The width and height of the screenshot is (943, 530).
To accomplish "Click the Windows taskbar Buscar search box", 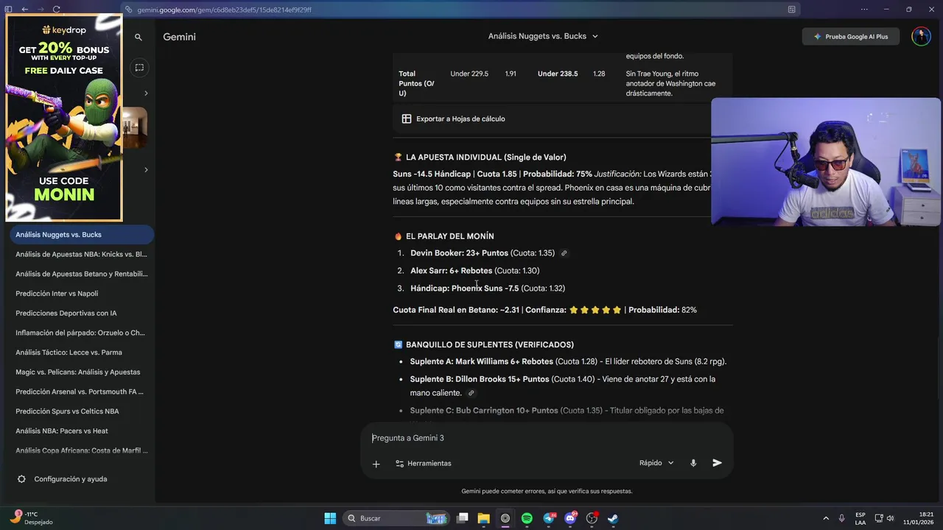I will (x=397, y=518).
